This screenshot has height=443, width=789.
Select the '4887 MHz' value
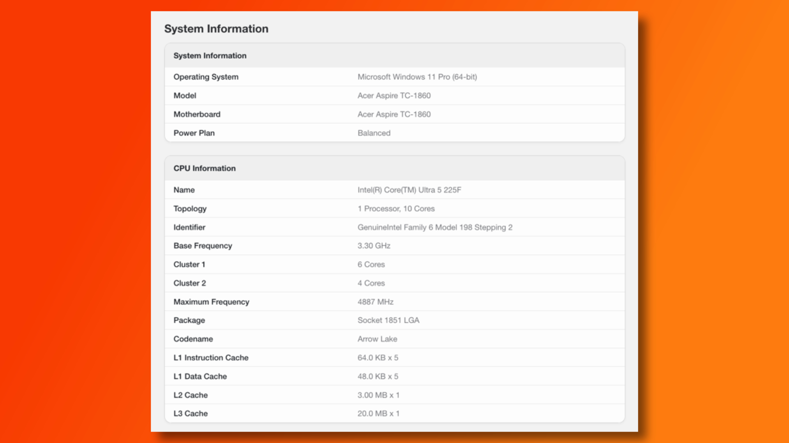(376, 302)
